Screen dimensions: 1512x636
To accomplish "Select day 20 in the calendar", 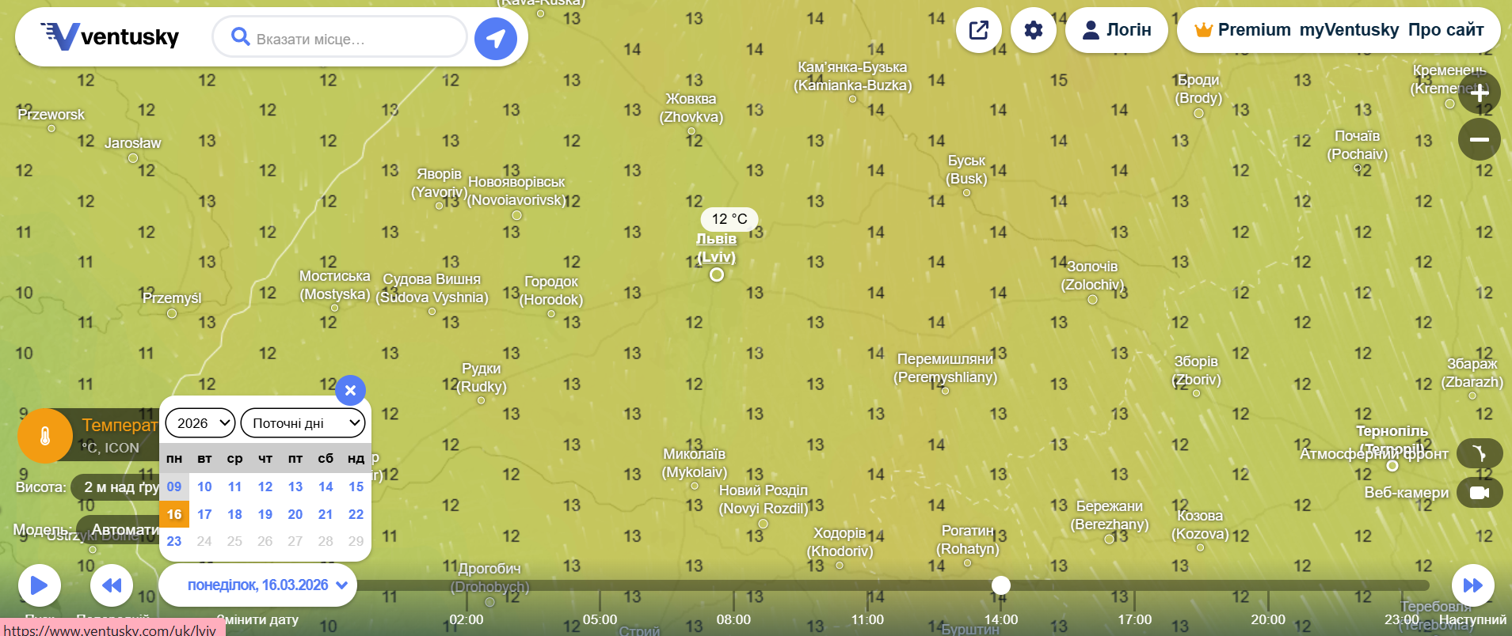I will [295, 514].
